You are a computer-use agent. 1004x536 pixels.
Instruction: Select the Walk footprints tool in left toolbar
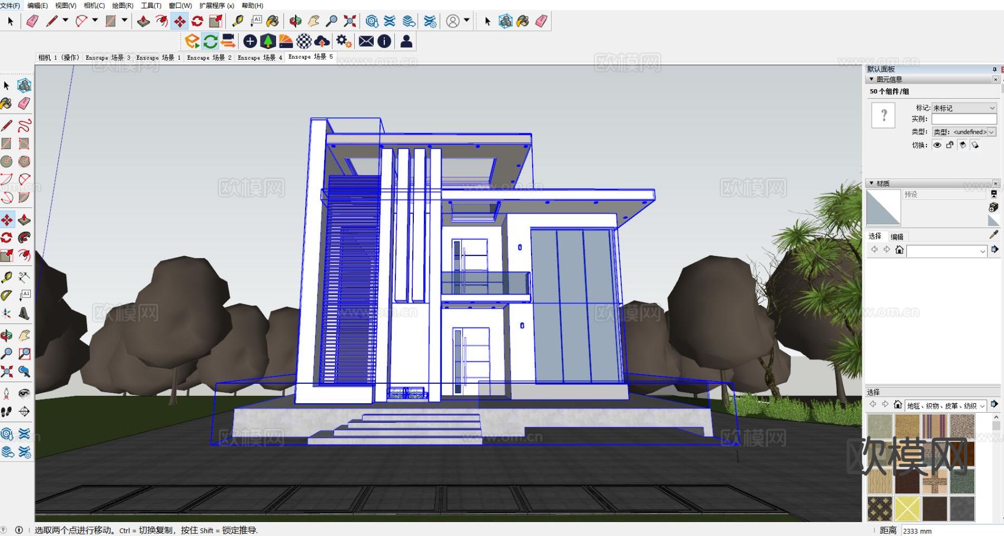(6, 412)
